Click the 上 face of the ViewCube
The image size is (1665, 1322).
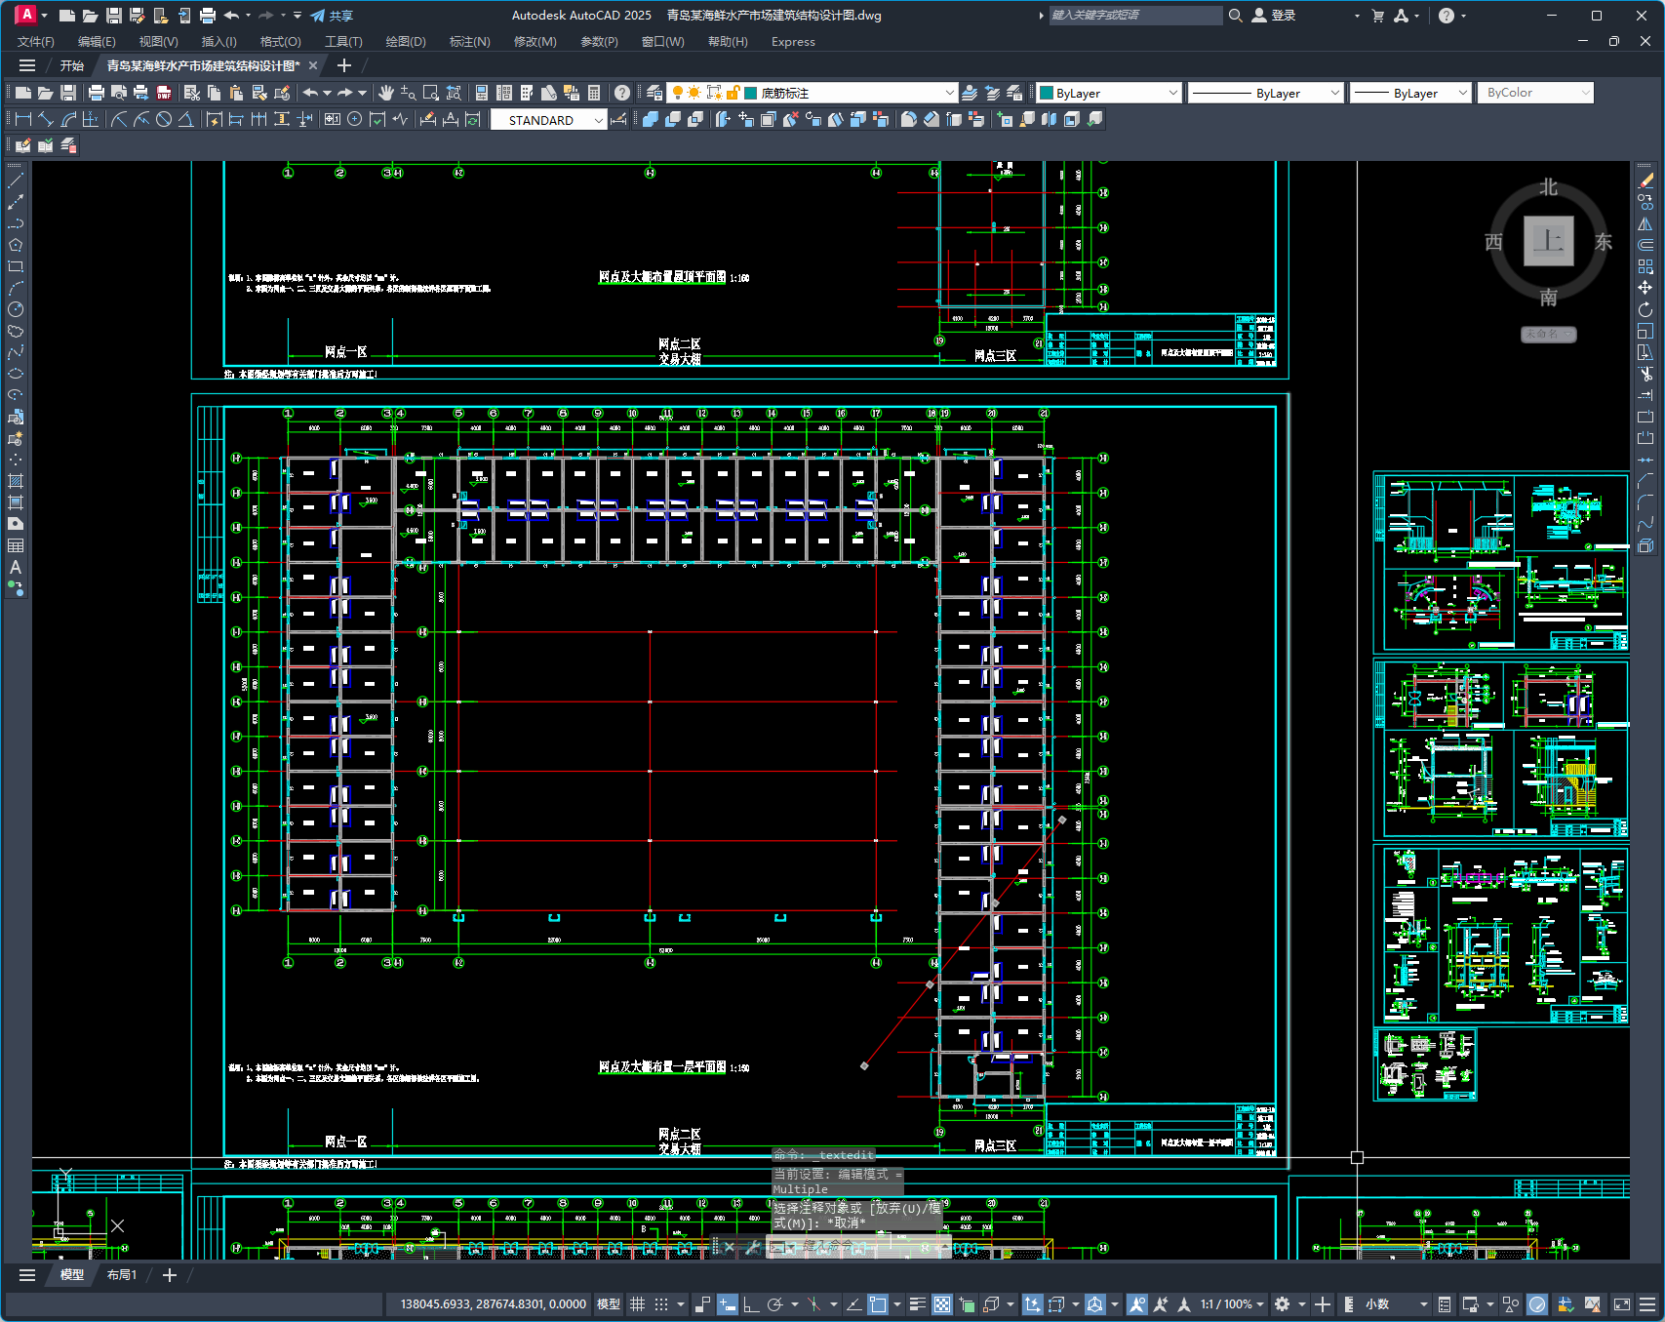pyautogui.click(x=1549, y=240)
